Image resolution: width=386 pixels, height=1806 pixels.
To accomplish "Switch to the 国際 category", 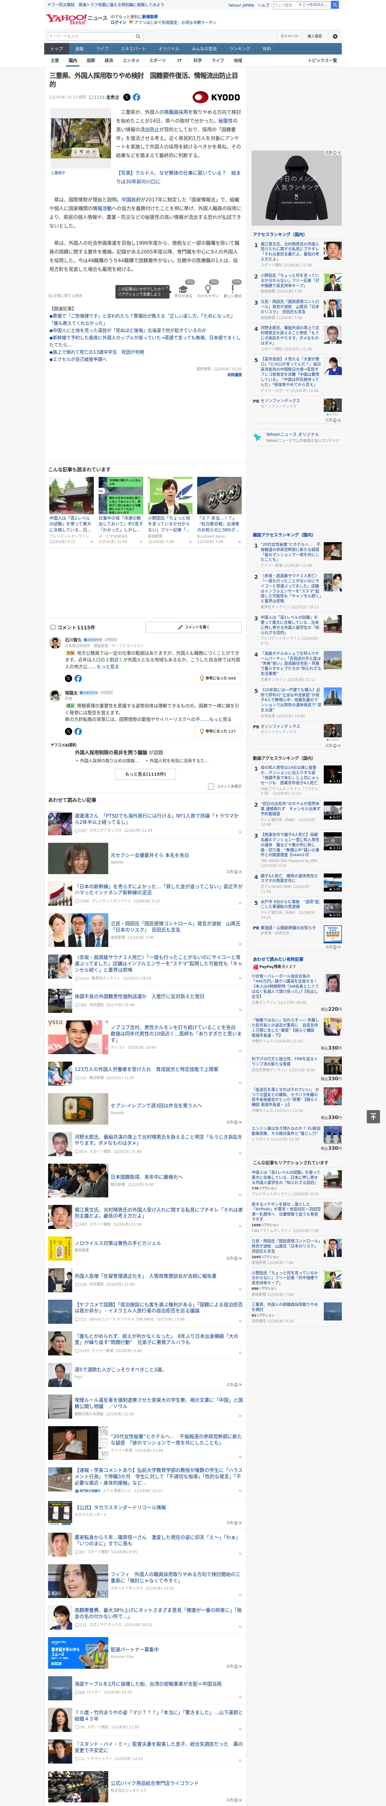I will pyautogui.click(x=90, y=60).
